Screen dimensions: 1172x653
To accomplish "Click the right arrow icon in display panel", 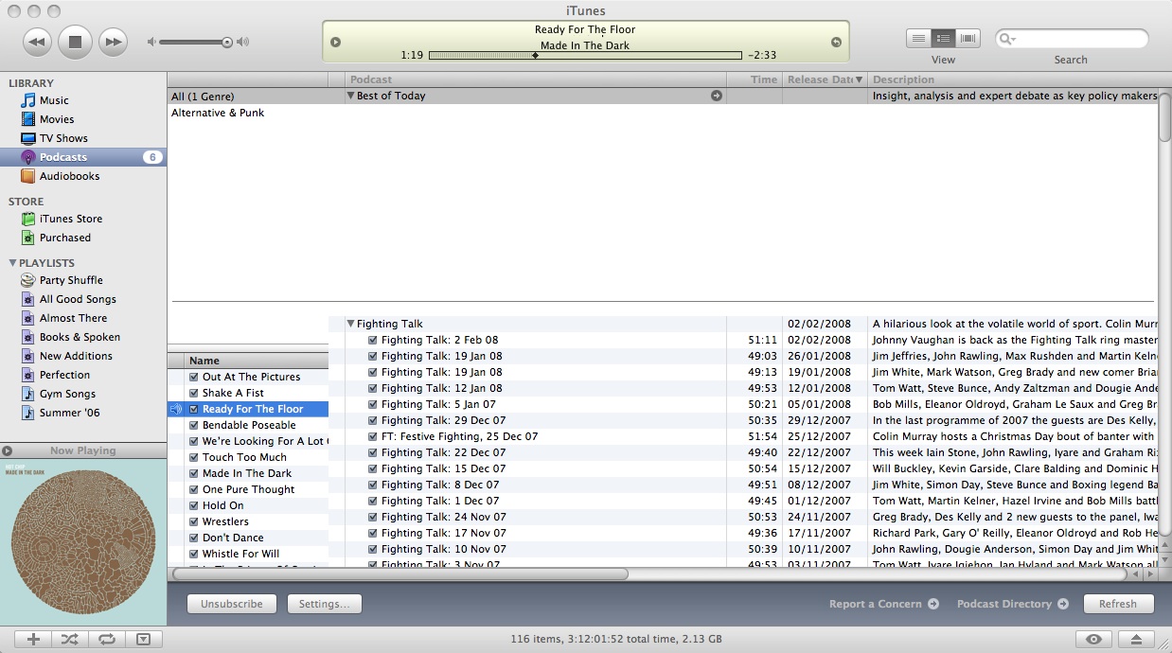I will [x=836, y=42].
